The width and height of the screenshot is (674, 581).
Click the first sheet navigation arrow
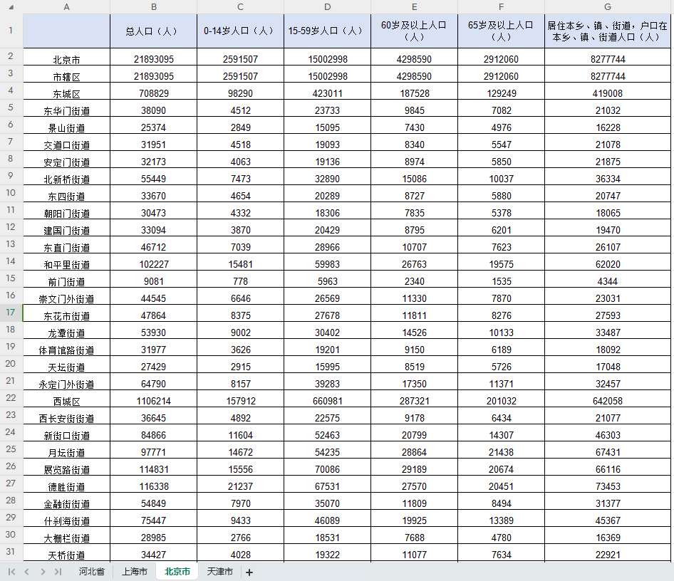tap(12, 572)
